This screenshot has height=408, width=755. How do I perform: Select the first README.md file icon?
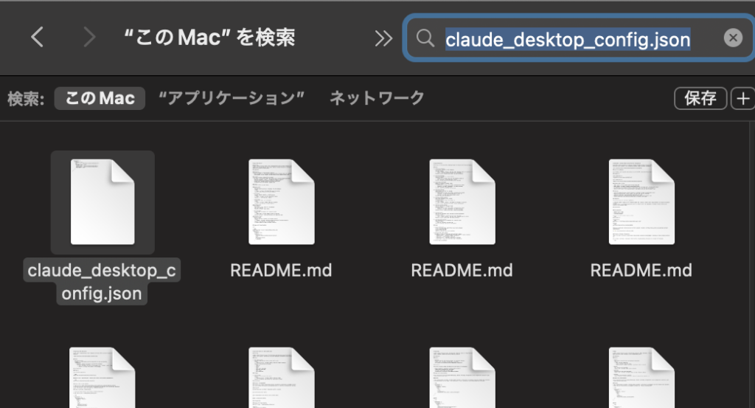281,202
